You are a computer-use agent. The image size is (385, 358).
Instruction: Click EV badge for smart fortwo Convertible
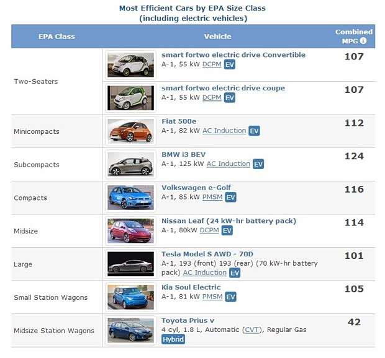point(230,64)
